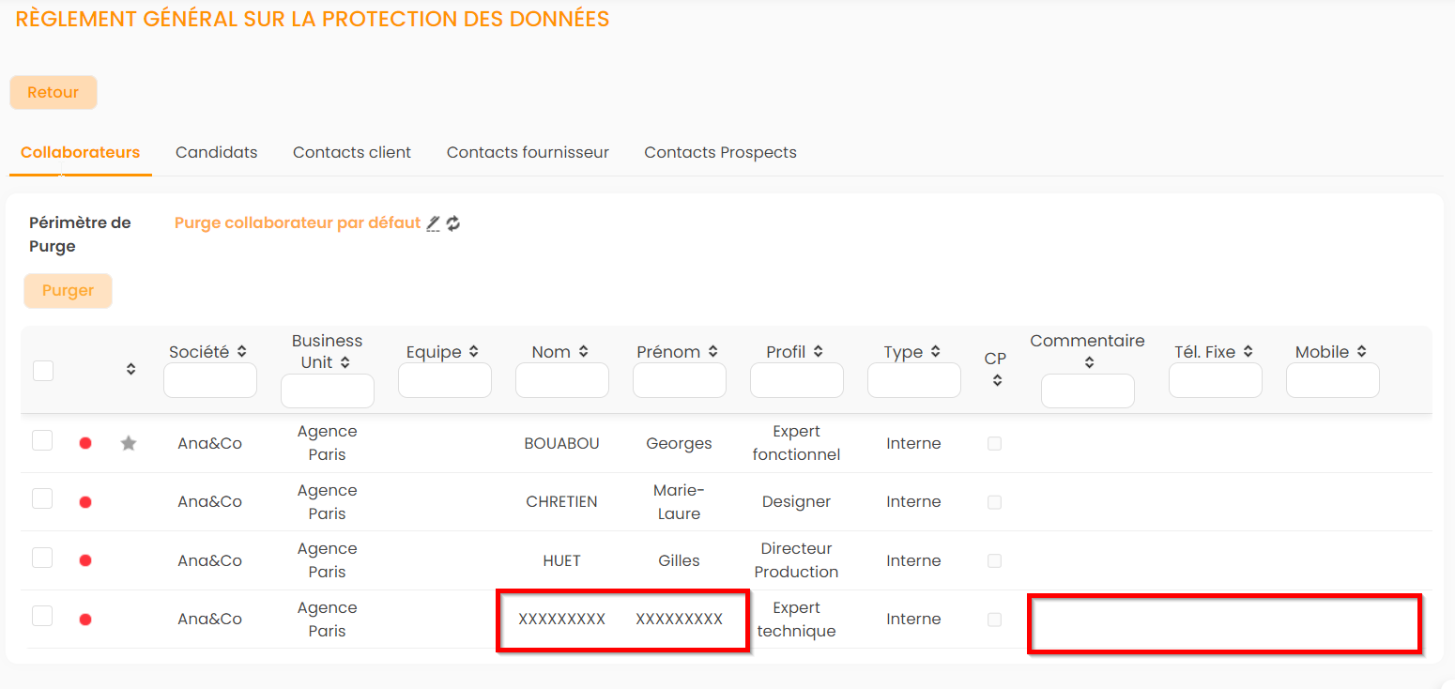The width and height of the screenshot is (1455, 689).
Task: Open the Purge collaborateur par défaut link
Action: coord(297,223)
